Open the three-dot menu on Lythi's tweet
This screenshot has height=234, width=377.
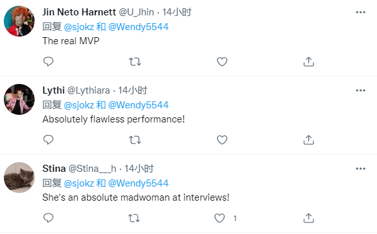click(360, 90)
